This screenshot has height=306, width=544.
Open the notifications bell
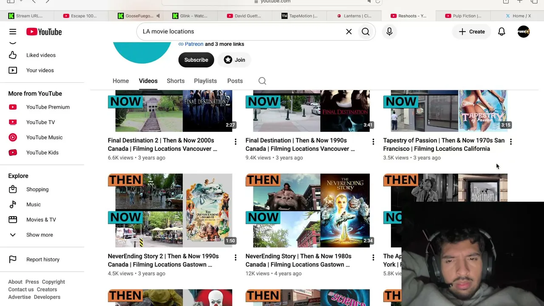(x=501, y=31)
